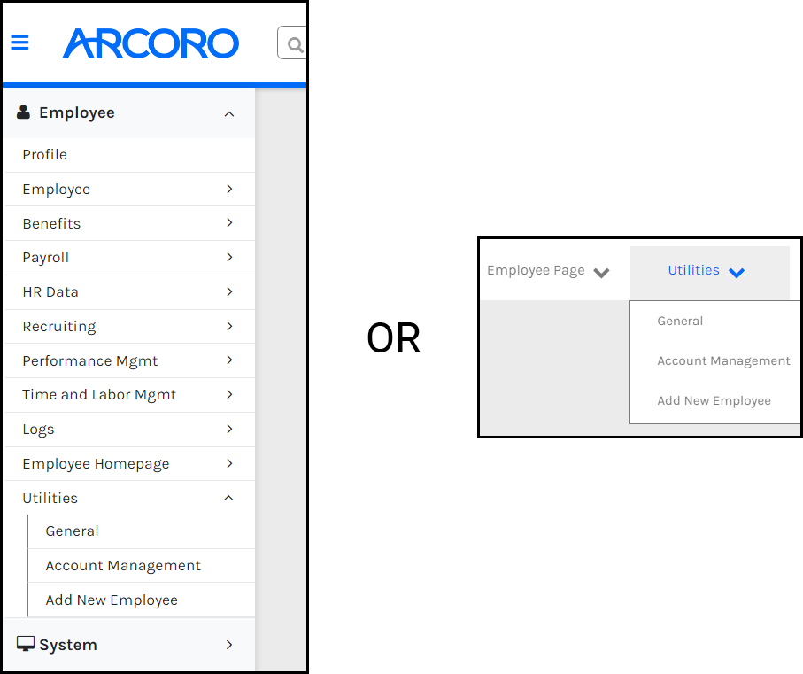
Task: Collapse the Utilities sidebar chevron
Action: [x=229, y=498]
